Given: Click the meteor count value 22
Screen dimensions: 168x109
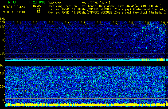Looking at the screenshot, I should tap(39, 9).
